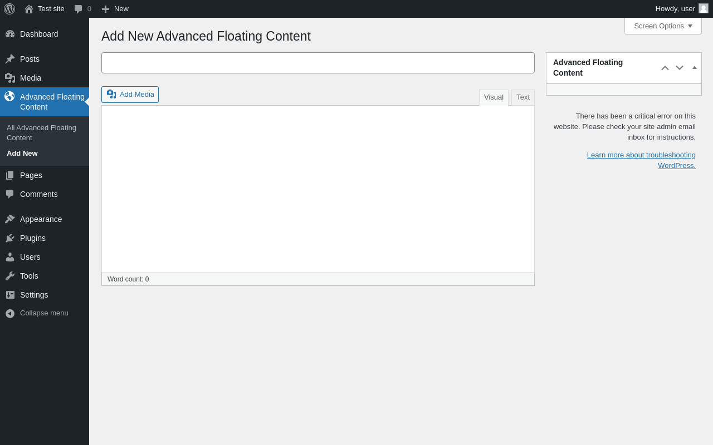Click the Pages sidebar icon
Image resolution: width=713 pixels, height=445 pixels.
(10, 175)
